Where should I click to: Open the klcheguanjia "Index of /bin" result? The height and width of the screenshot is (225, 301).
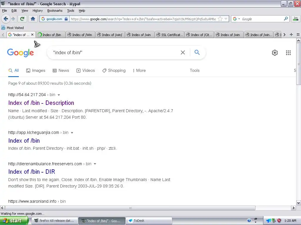click(x=24, y=141)
